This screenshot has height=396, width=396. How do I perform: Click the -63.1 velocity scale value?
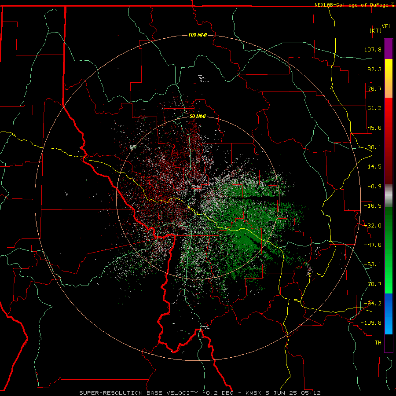373,264
